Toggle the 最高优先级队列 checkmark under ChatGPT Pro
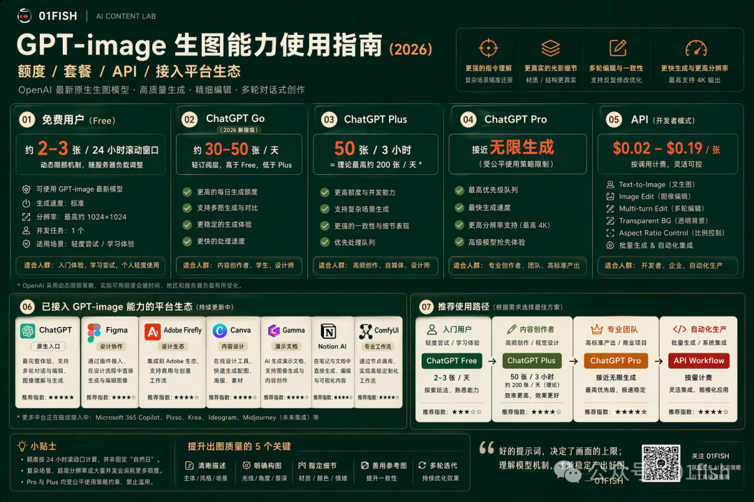The width and height of the screenshot is (754, 502). coord(459,190)
